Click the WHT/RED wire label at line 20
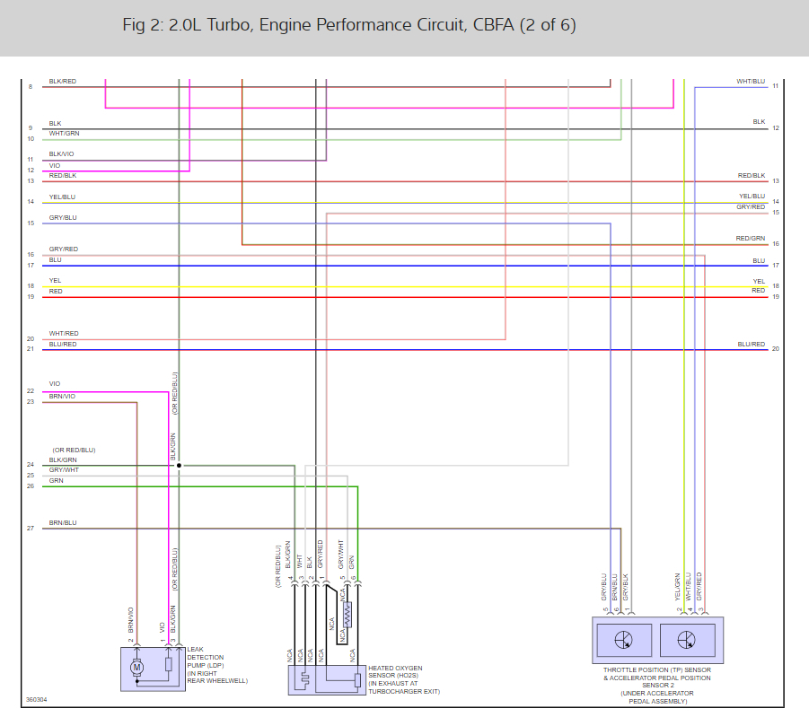 64,334
